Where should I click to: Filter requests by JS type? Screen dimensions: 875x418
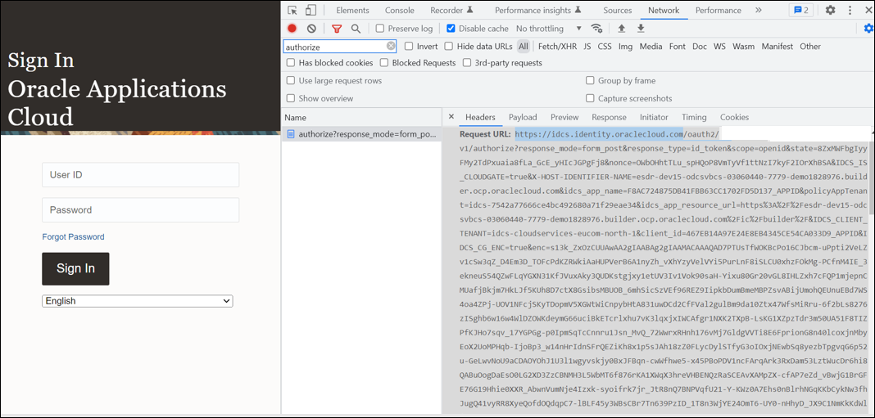pos(587,47)
